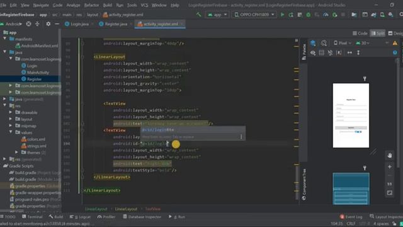The height and width of the screenshot is (227, 403).
Task: Click Apply Changes and Restart Activity icon
Action: (x=291, y=15)
